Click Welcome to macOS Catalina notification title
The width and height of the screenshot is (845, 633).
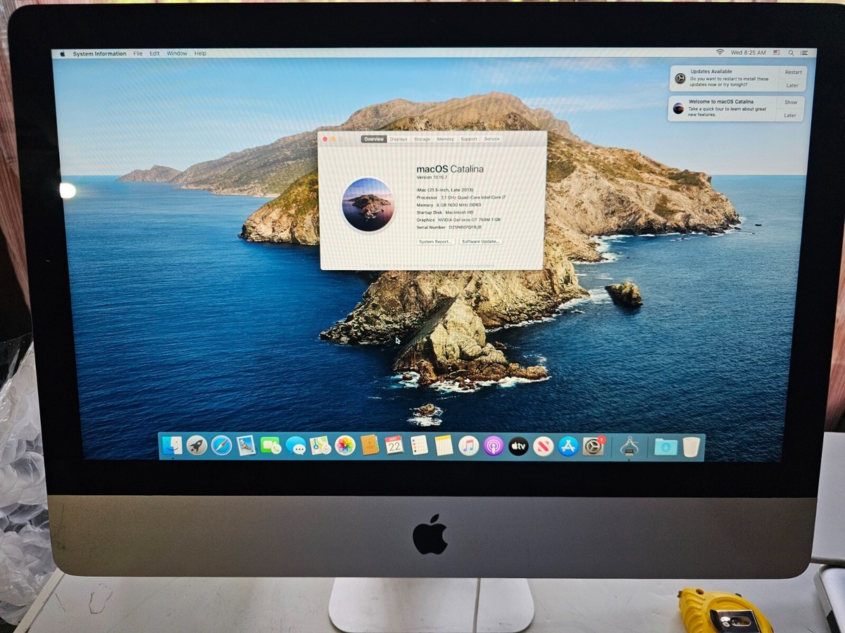pyautogui.click(x=720, y=102)
